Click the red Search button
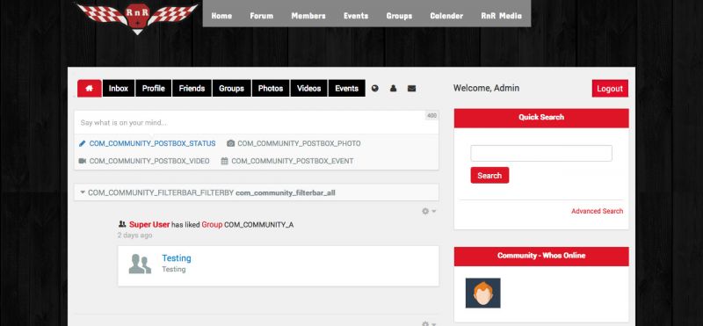The image size is (703, 326). point(489,176)
